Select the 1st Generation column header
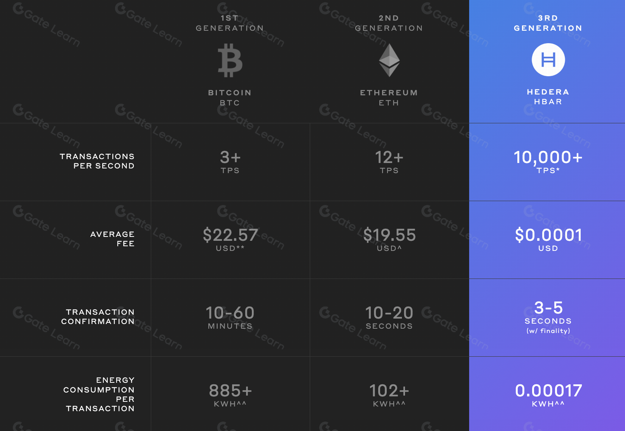Image resolution: width=625 pixels, height=431 pixels. [230, 23]
